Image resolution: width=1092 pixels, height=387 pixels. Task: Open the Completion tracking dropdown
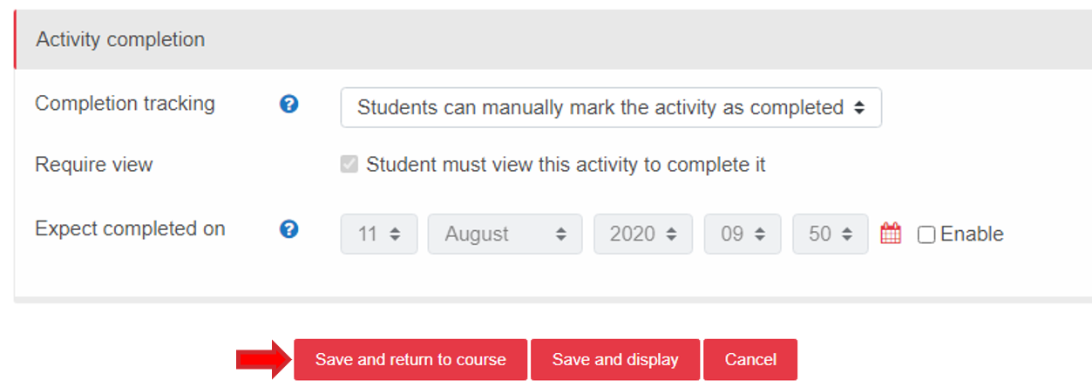pyautogui.click(x=610, y=108)
